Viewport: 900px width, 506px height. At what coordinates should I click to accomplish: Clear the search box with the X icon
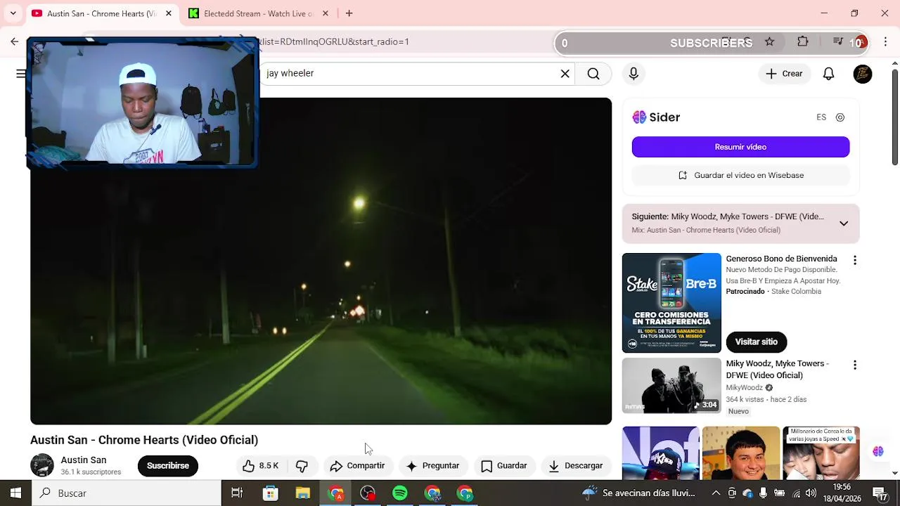tap(565, 74)
